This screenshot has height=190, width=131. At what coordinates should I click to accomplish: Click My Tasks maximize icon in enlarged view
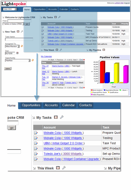56,117
